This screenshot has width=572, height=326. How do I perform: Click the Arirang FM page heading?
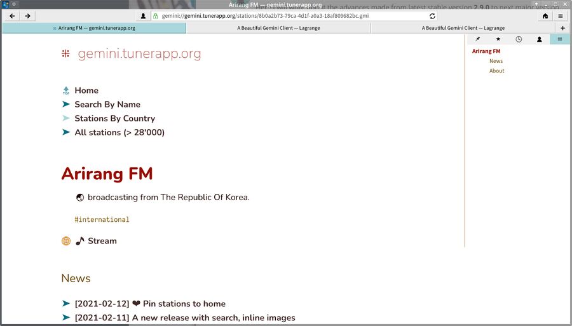click(x=107, y=173)
